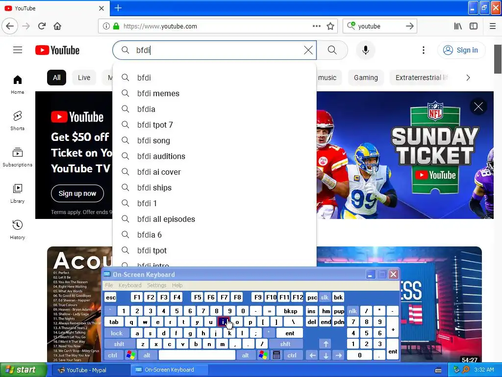Open File menu in On-Screen Keyboard
The width and height of the screenshot is (502, 377).
[109, 285]
